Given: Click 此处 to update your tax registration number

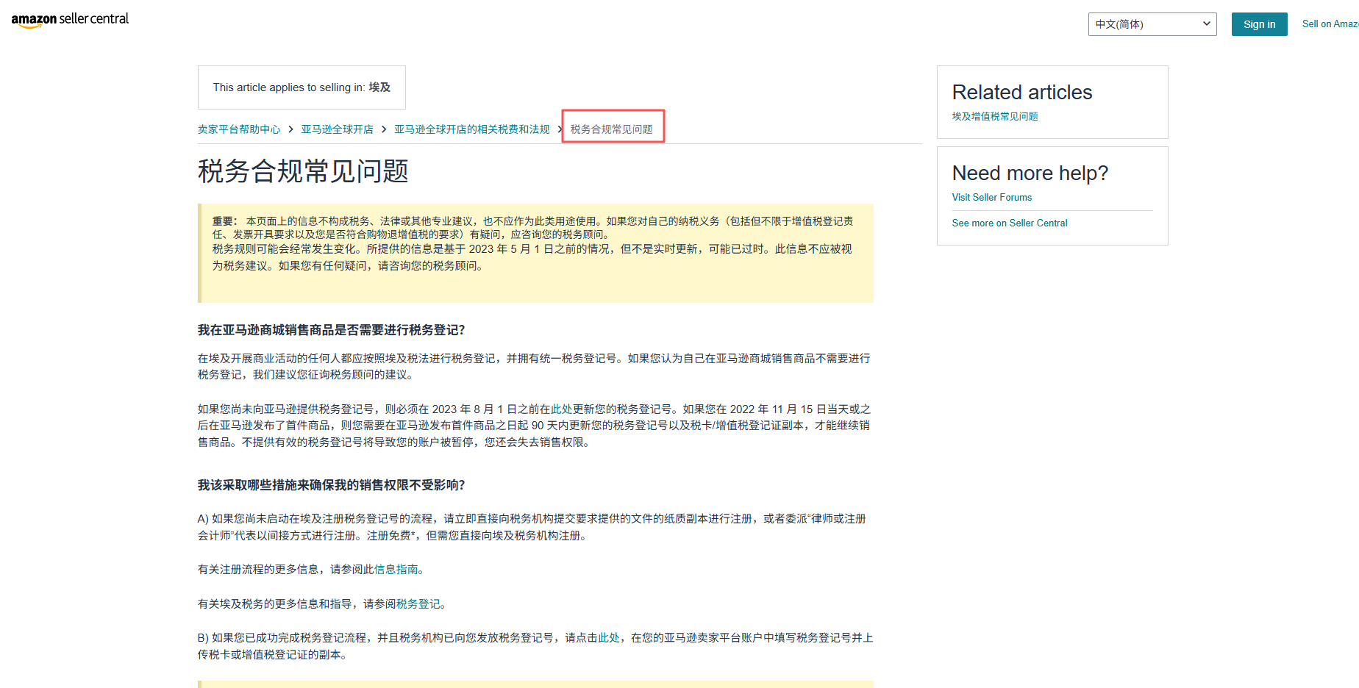Looking at the screenshot, I should pos(560,409).
